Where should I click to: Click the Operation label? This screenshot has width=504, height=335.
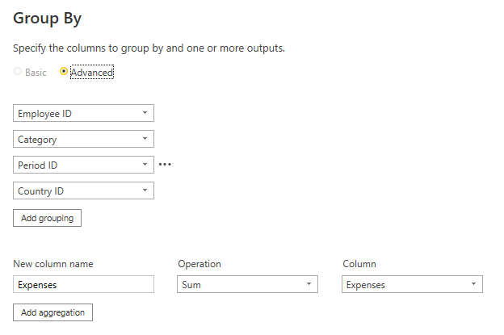tap(199, 264)
